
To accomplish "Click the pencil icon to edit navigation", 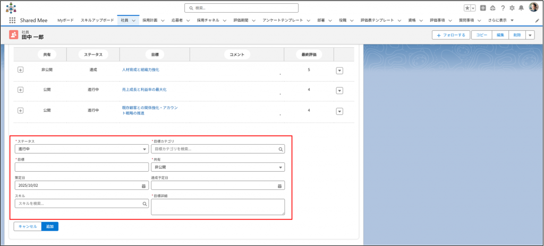I will 537,20.
